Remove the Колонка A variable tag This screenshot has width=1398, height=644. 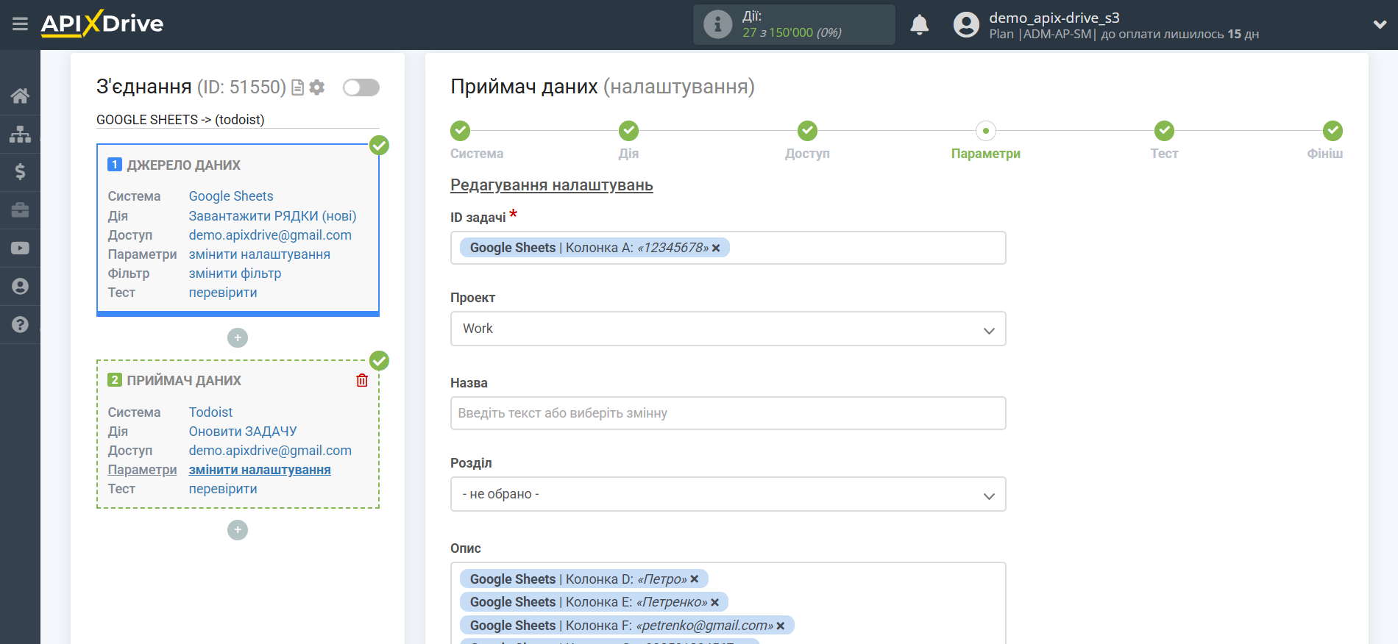716,248
